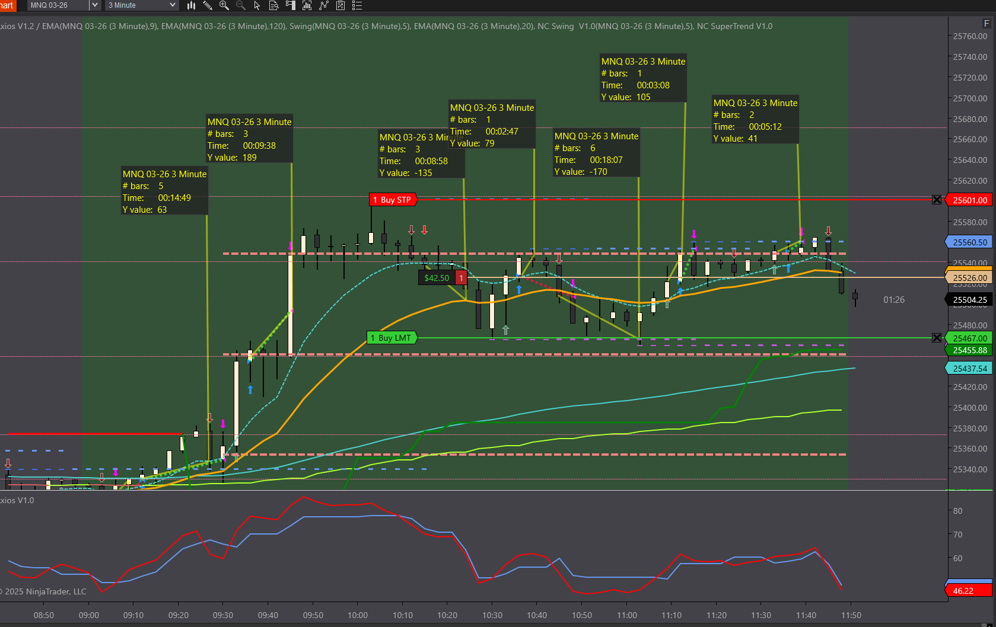Viewport: 996px width, 627px height.
Task: Open the 3 Minute interval dropdown
Action: point(141,5)
